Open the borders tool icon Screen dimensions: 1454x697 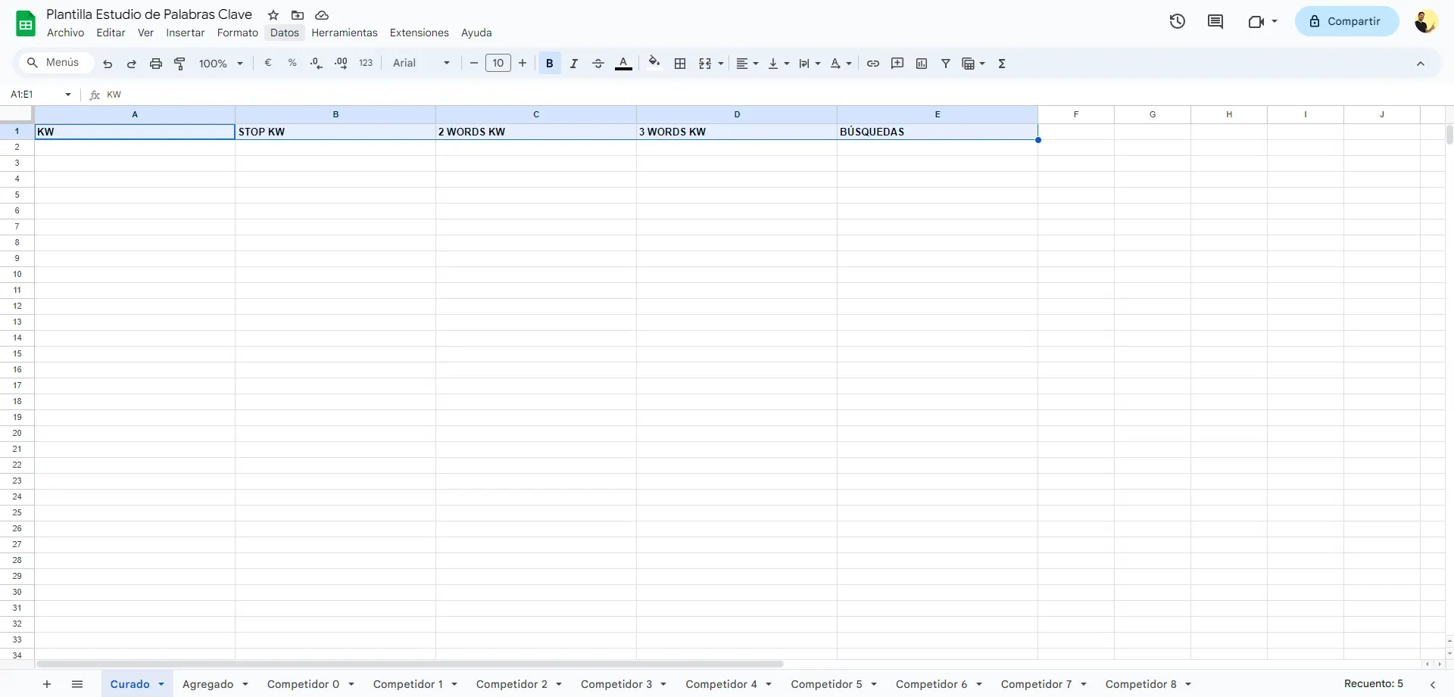(x=680, y=64)
